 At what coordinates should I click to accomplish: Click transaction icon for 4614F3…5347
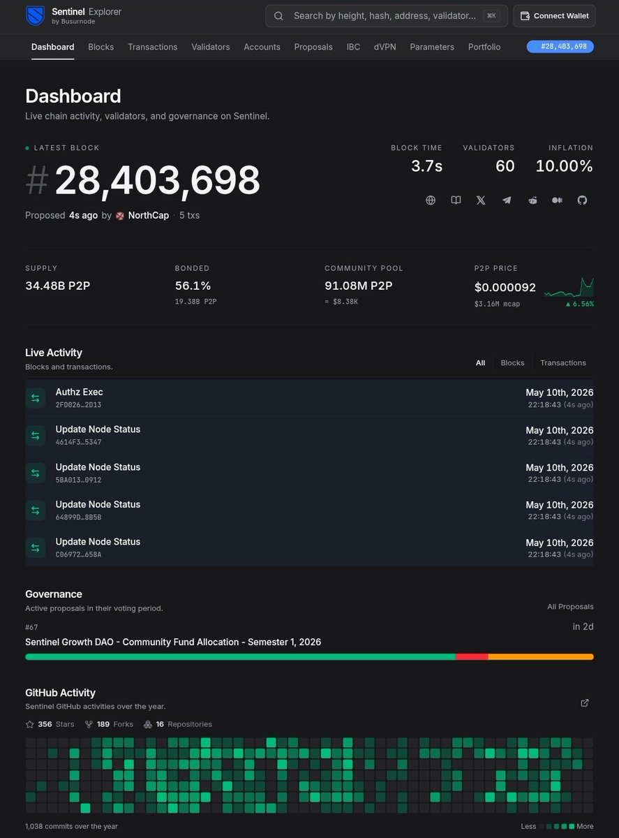35,436
